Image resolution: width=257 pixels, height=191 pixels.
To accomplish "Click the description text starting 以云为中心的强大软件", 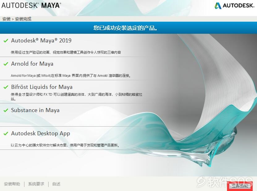I will [x=65, y=145].
